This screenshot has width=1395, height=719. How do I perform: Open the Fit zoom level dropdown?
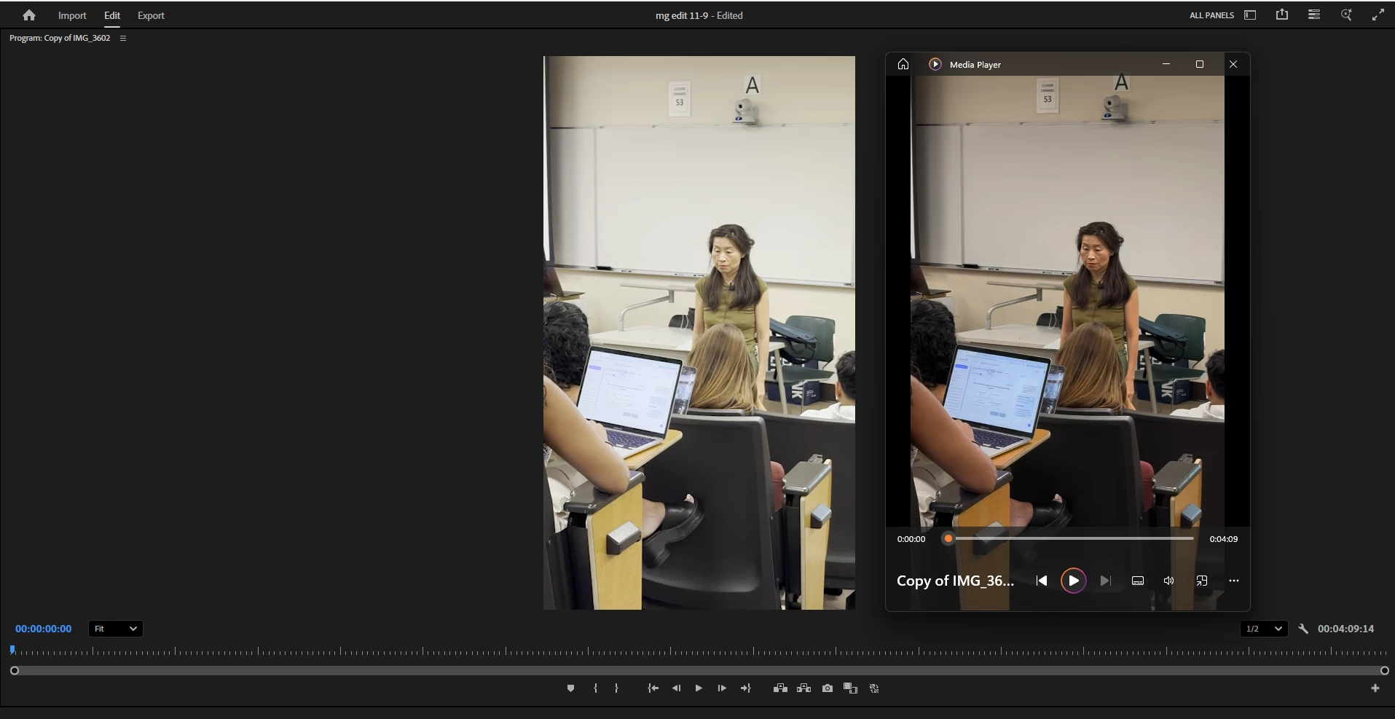116,629
